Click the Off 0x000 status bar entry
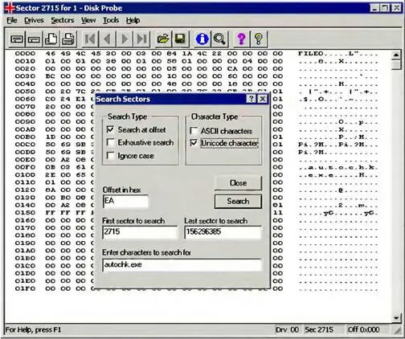The image size is (405, 339). coord(363,329)
